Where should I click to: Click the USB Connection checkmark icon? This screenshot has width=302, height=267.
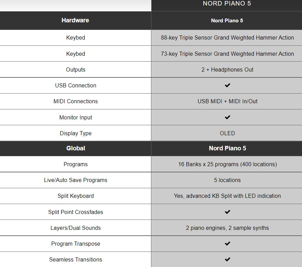point(227,85)
